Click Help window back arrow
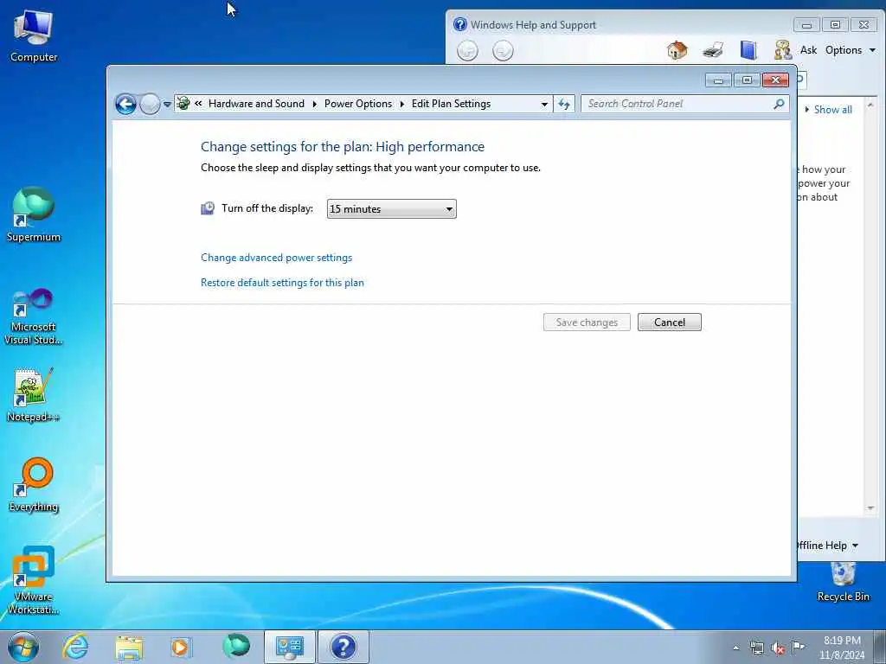Viewport: 886px width, 664px height. (467, 51)
